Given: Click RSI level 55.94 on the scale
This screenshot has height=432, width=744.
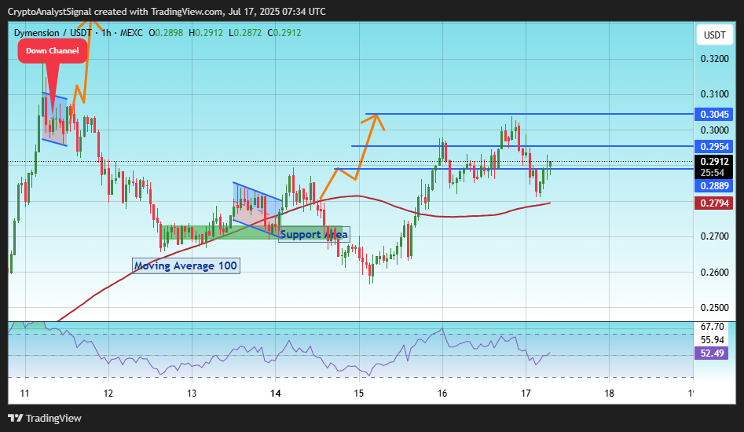Looking at the screenshot, I should [x=713, y=340].
